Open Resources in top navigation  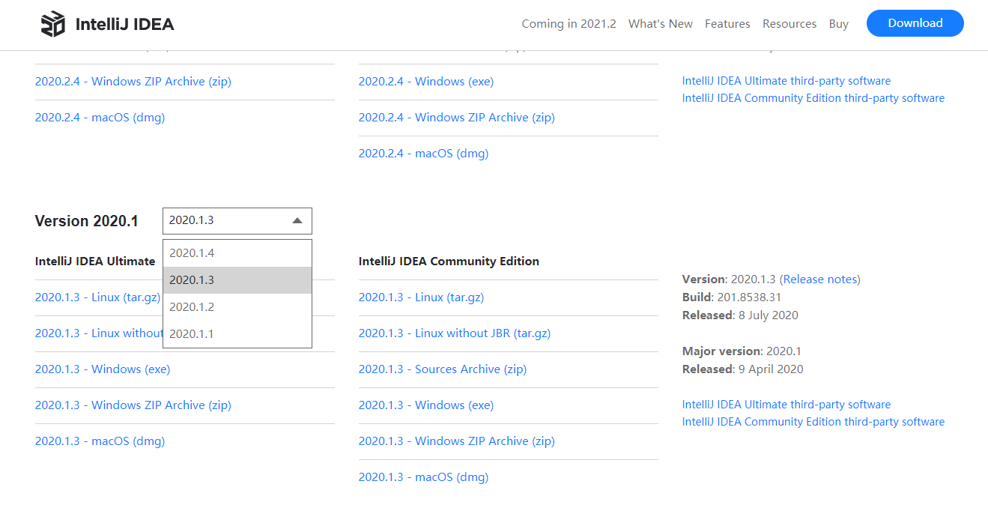(790, 24)
